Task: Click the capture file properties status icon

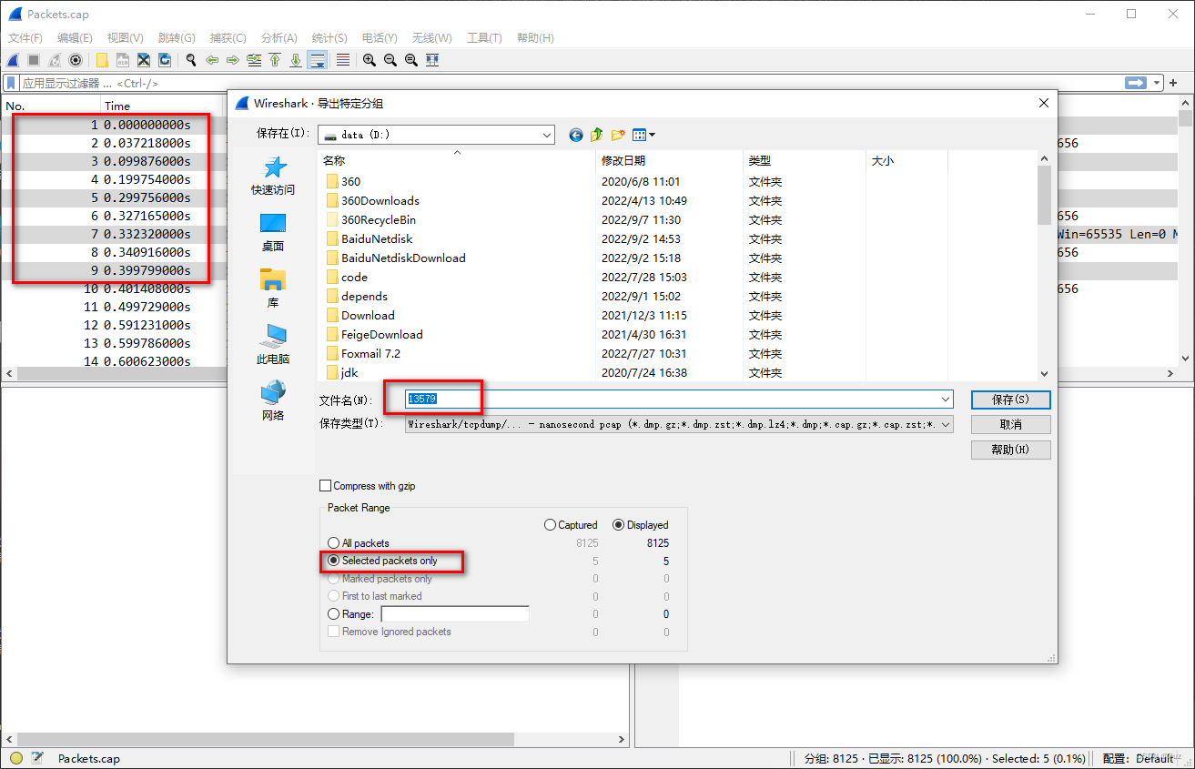Action: coord(37,758)
